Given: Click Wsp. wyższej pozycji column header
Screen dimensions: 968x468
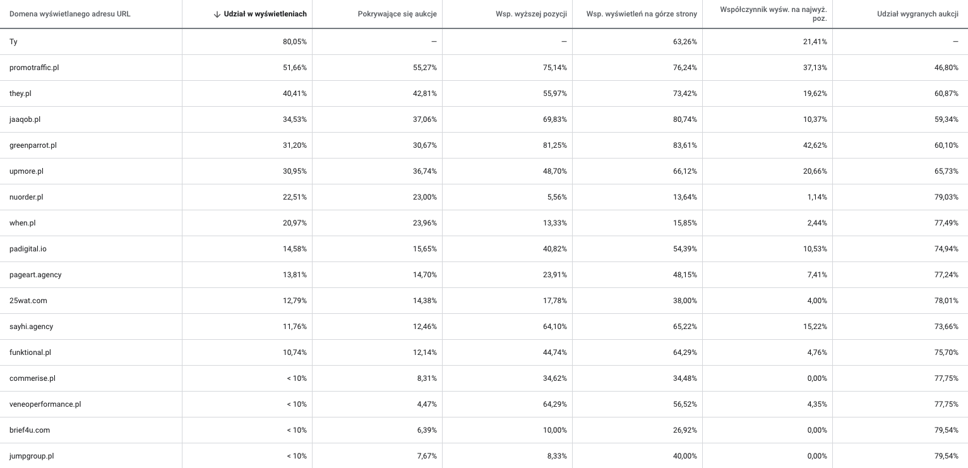Looking at the screenshot, I should 531,14.
